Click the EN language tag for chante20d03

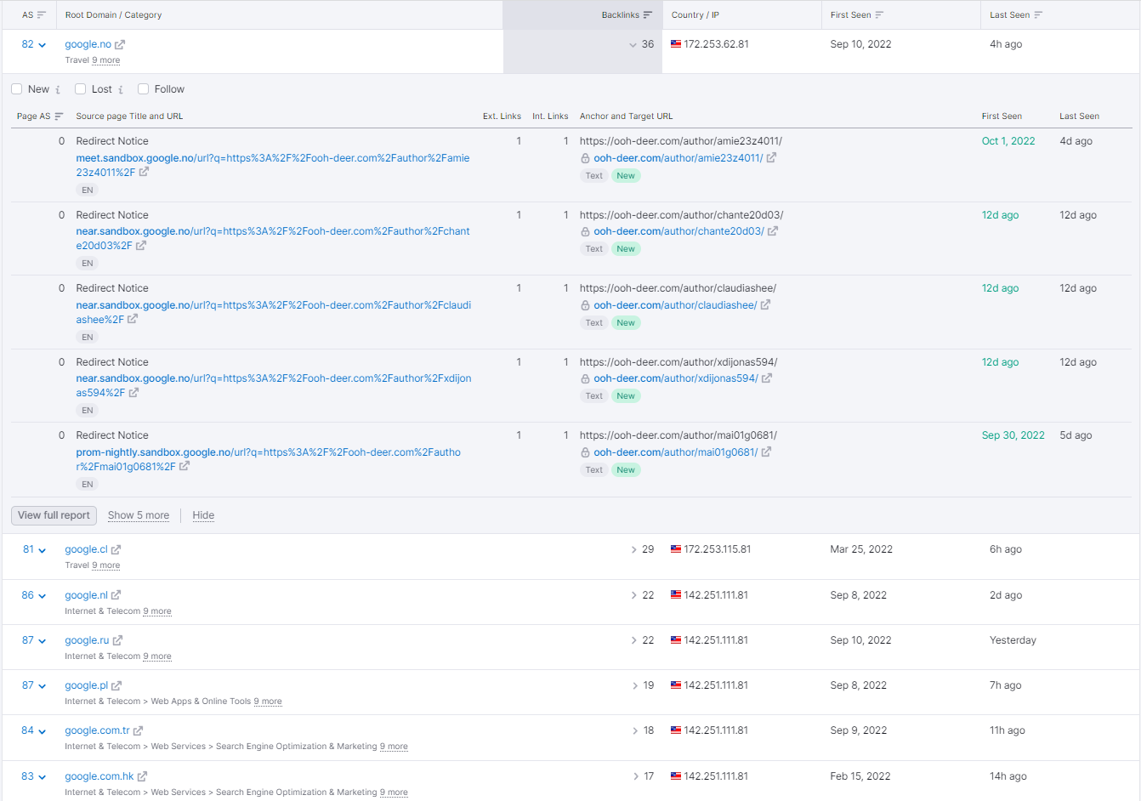[88, 264]
